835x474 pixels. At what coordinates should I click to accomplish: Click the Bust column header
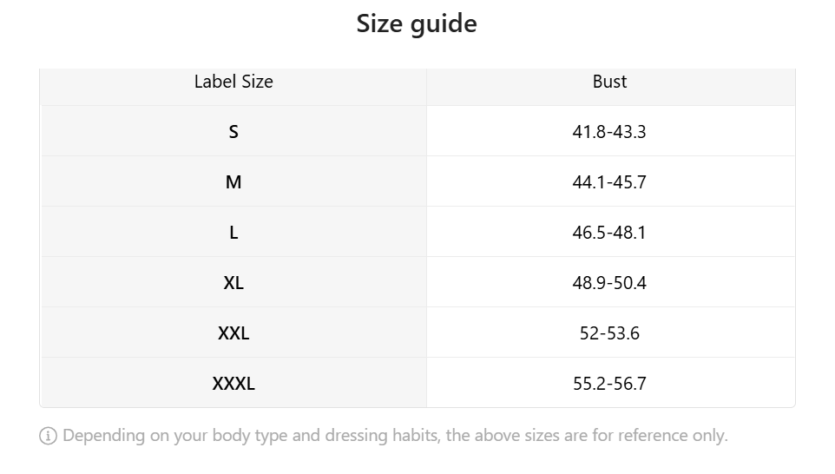tap(610, 82)
